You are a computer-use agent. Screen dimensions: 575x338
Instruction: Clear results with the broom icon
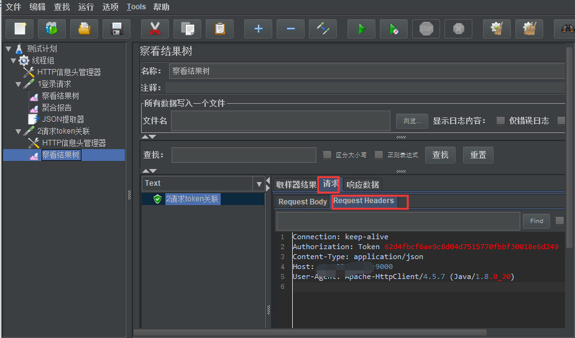[497, 29]
